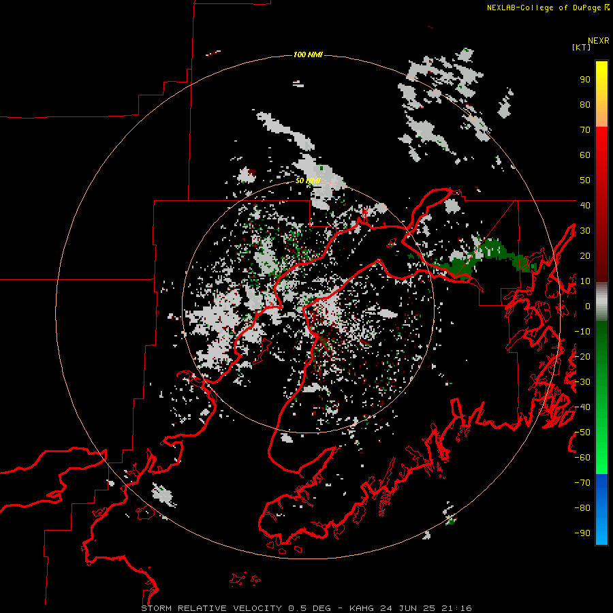
Task: Click the 0 value on the velocity scale
Action: [x=588, y=306]
